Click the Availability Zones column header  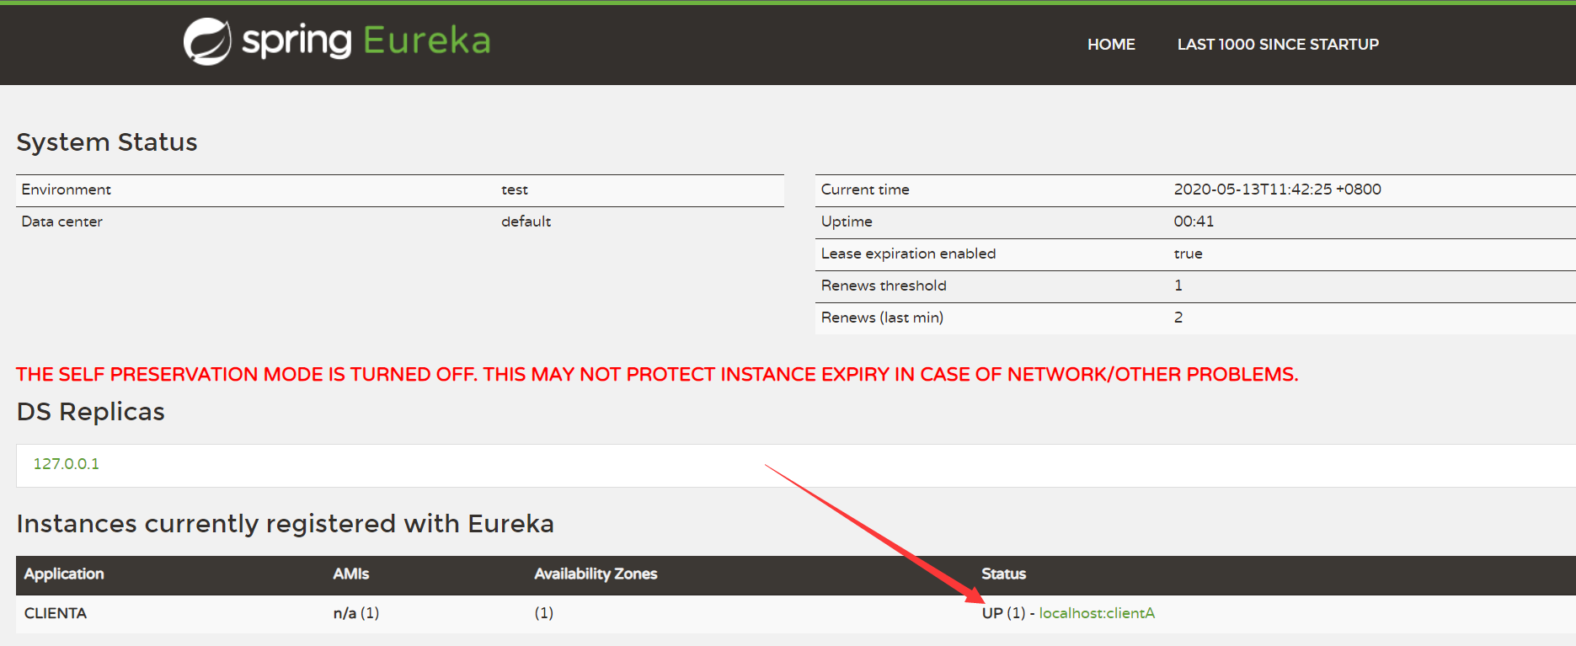[x=596, y=574]
